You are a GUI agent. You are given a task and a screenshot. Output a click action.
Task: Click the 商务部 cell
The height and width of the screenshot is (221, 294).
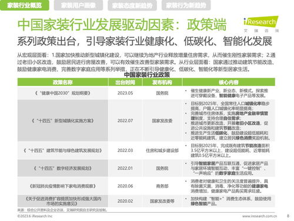pyautogui.click(x=162, y=186)
